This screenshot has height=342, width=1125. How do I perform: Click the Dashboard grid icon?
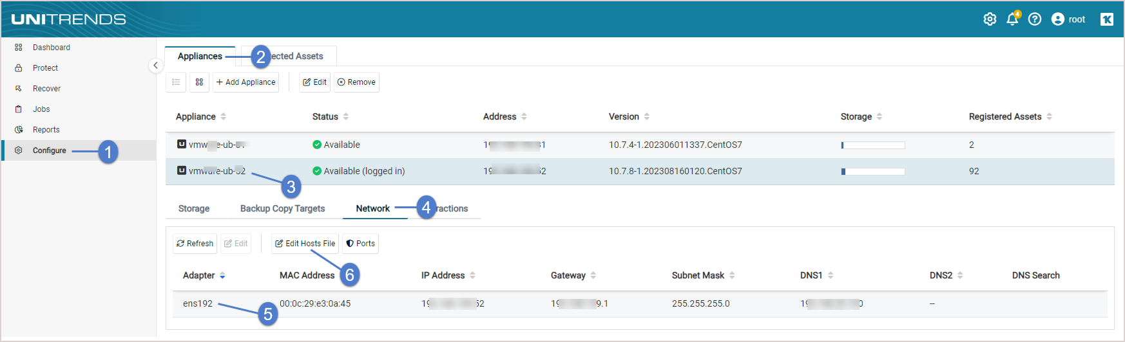pos(19,48)
